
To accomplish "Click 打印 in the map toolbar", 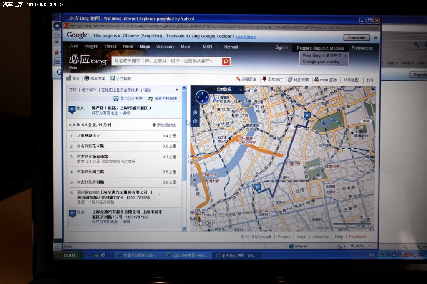I will click(370, 80).
